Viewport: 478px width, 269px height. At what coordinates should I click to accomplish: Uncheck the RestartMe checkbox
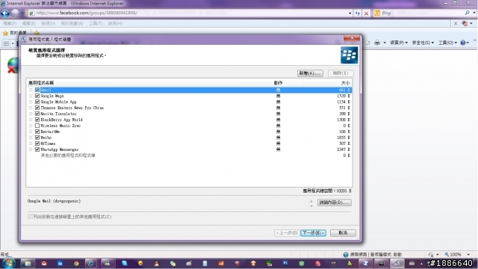click(x=37, y=132)
